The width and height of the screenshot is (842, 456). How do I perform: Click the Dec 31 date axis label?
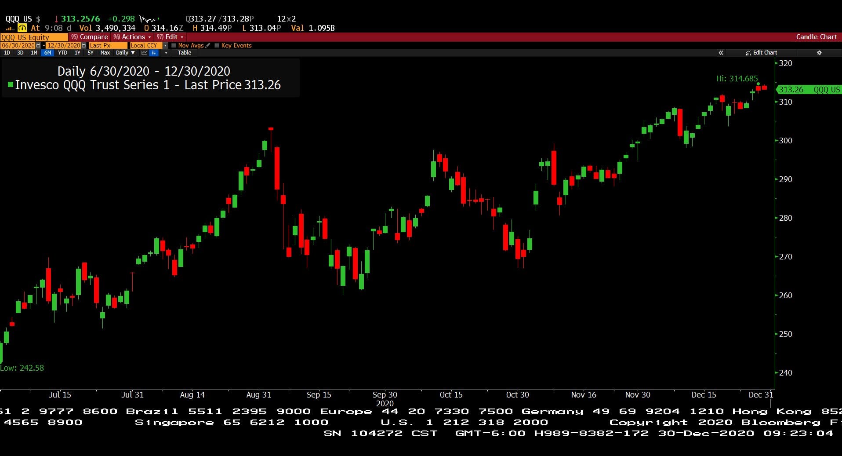pos(761,395)
